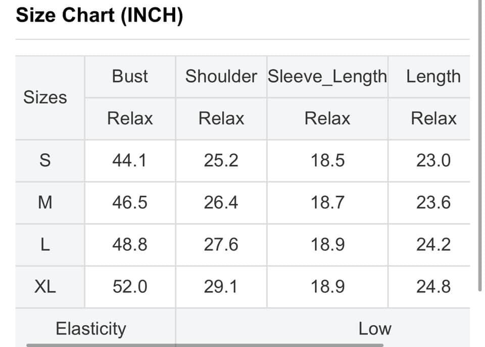Select the L size row label

point(45,245)
